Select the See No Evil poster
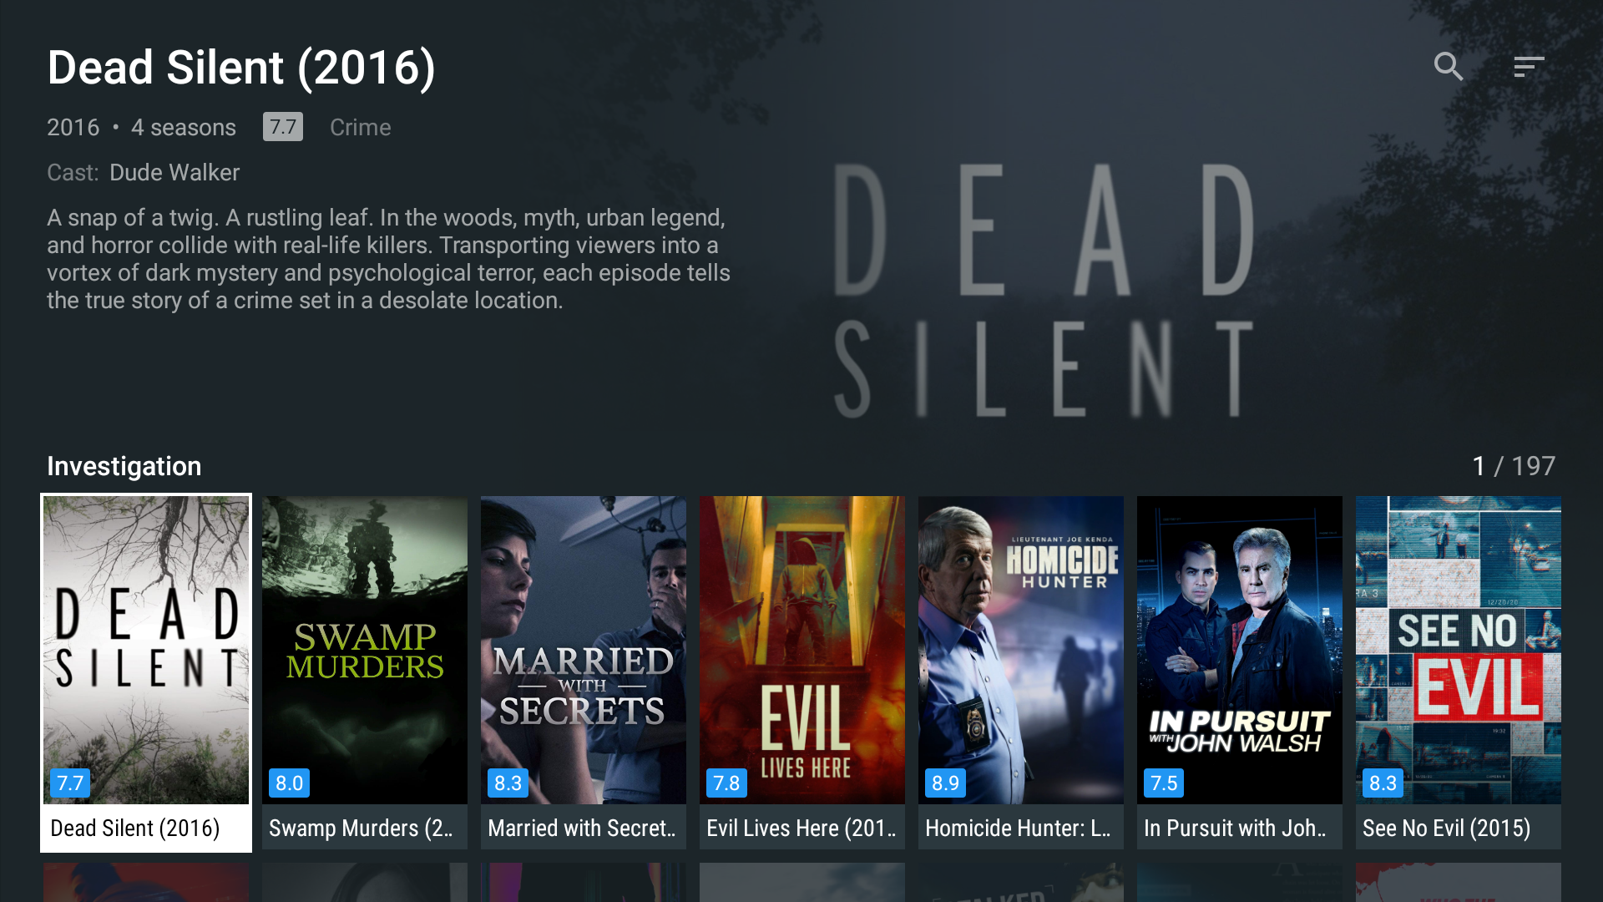This screenshot has width=1603, height=902. [x=1459, y=650]
